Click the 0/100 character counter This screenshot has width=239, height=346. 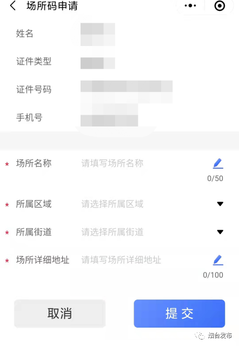coord(213,275)
